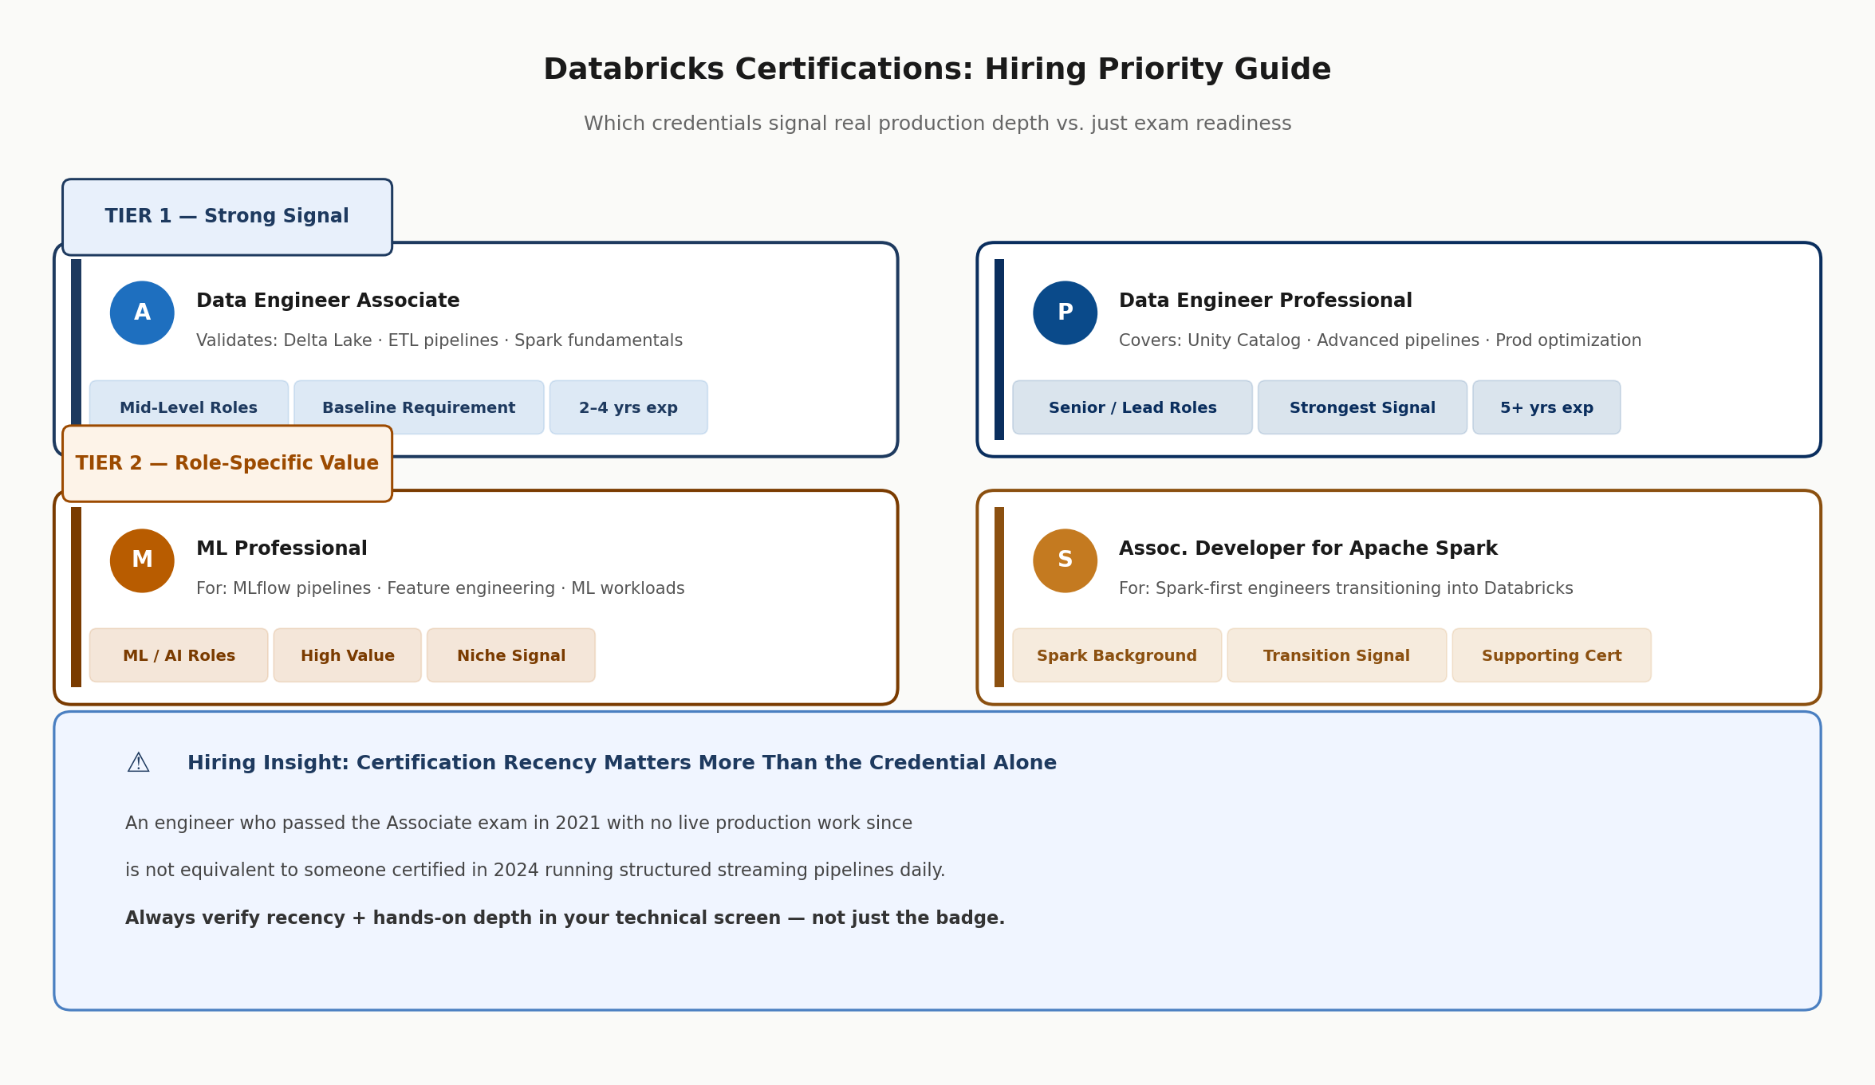Click the 'Covers: Unity Catalog' description line
1875x1085 pixels.
click(x=1380, y=340)
